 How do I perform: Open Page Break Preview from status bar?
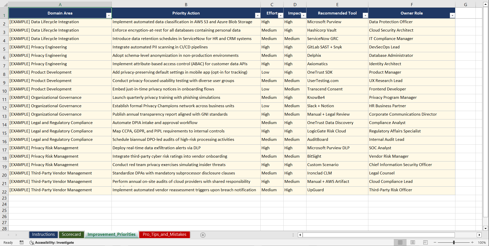(x=425, y=242)
